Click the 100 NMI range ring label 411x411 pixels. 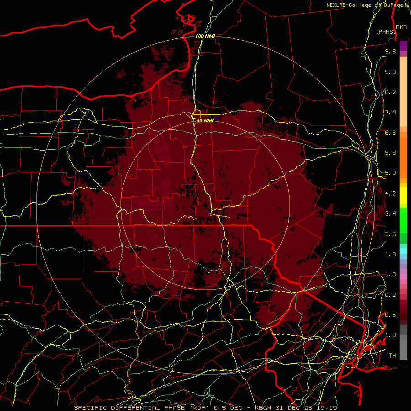click(x=205, y=36)
